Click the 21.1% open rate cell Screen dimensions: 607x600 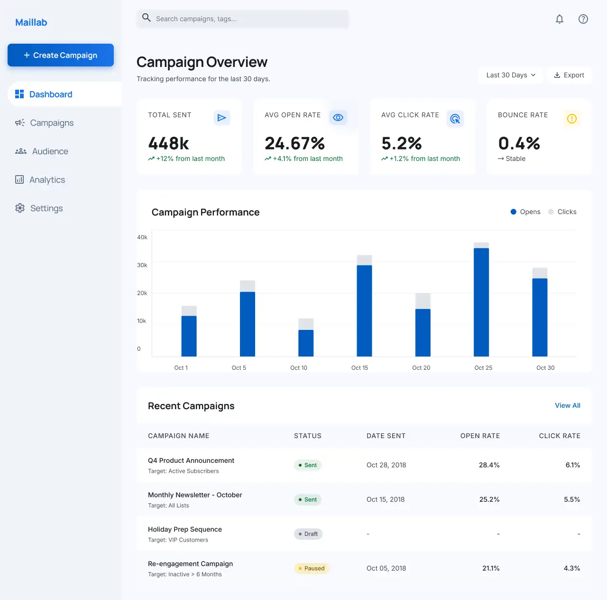(491, 568)
